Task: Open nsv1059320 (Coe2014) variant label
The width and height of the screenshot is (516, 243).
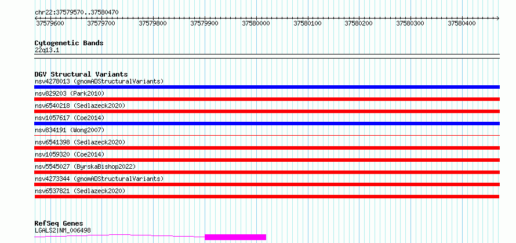Action: pos(70,154)
